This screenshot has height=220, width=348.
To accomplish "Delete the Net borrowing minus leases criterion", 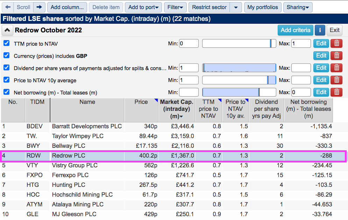I will (336, 92).
